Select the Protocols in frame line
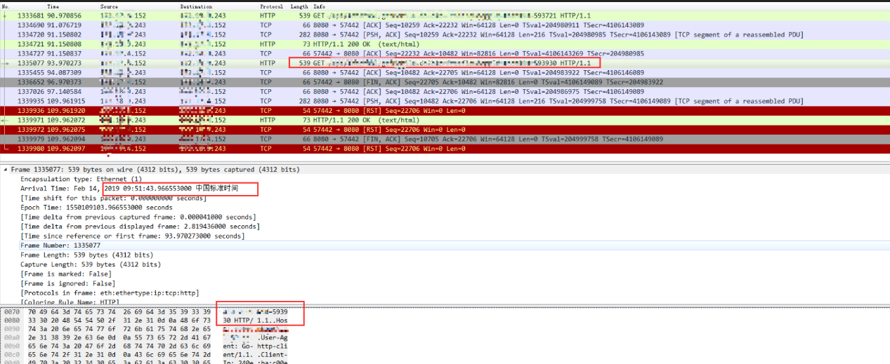890x364 pixels. [110, 293]
